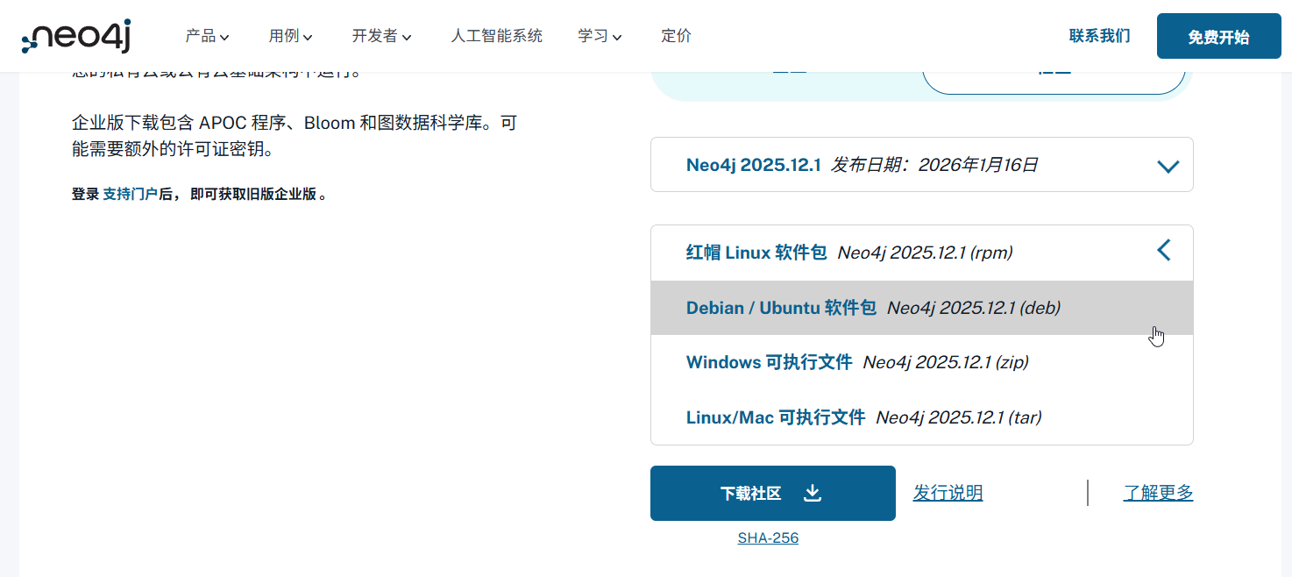Click the version dropdown chevron arrow
The image size is (1292, 577).
click(x=1168, y=166)
